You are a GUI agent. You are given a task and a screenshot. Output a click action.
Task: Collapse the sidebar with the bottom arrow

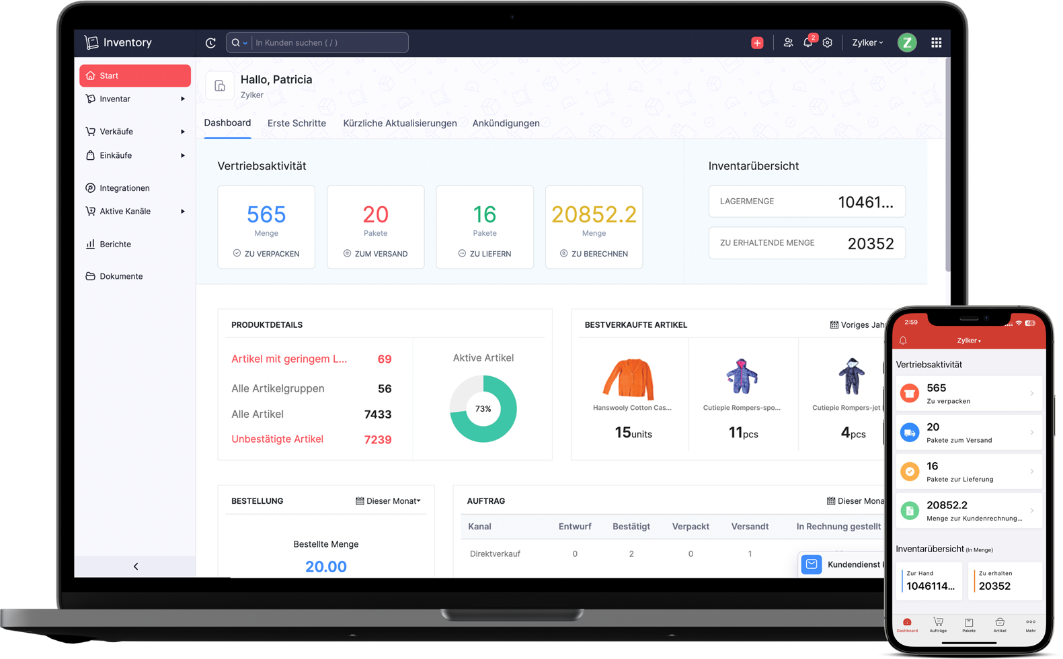pos(136,566)
